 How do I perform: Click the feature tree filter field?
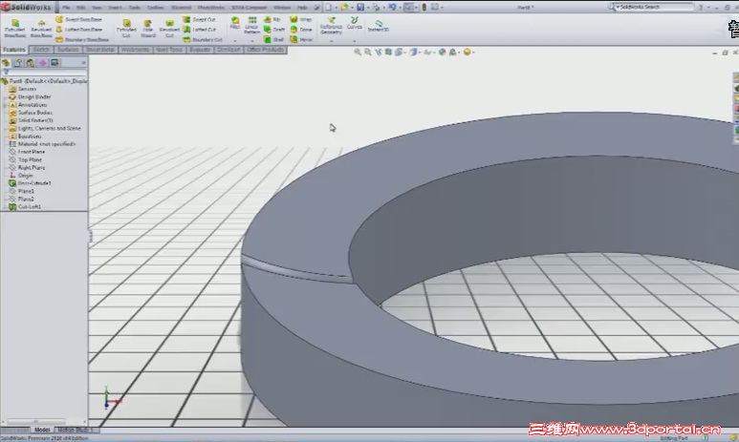46,73
